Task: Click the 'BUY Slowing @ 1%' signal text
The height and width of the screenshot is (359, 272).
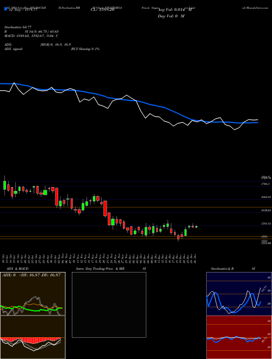Action: click(x=85, y=49)
